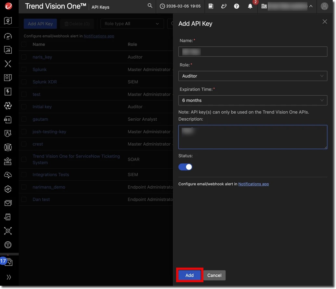Click the user avatar icon
Screen dimensions: 336x289
(x=324, y=6)
